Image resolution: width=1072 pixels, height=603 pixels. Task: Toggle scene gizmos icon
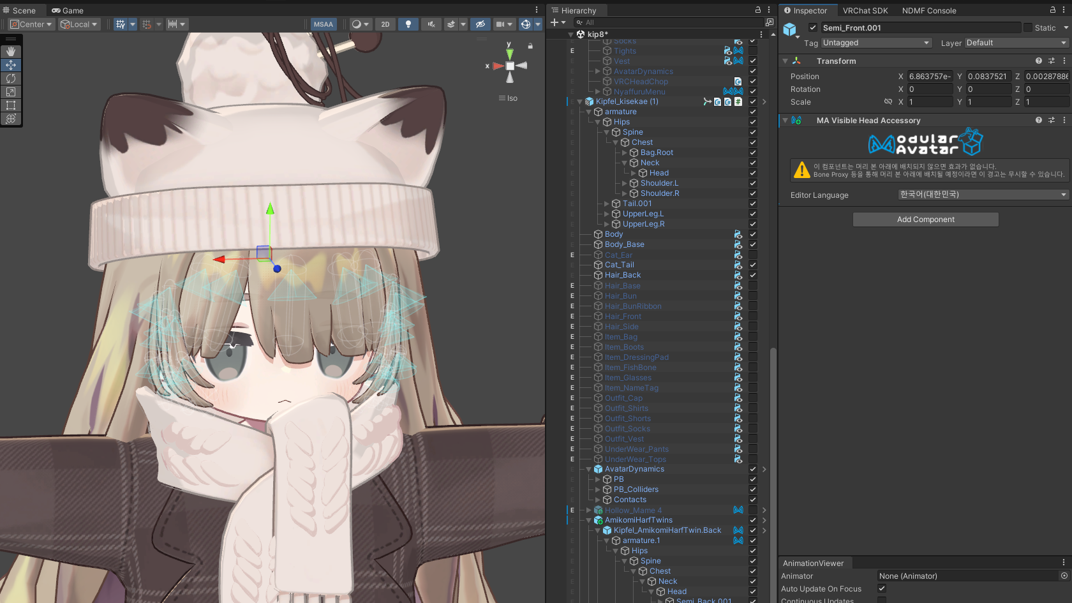[x=526, y=24]
